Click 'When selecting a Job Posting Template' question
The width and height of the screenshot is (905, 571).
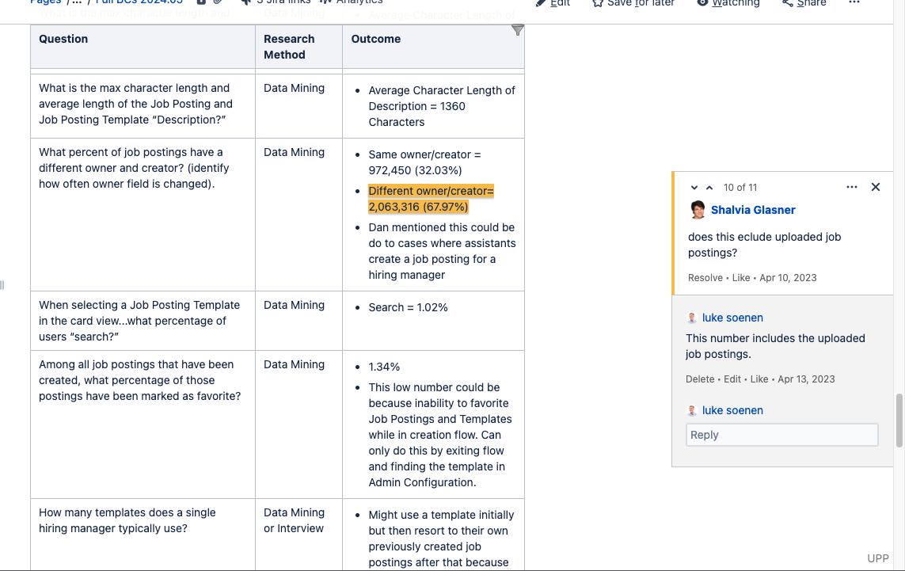[x=139, y=321]
